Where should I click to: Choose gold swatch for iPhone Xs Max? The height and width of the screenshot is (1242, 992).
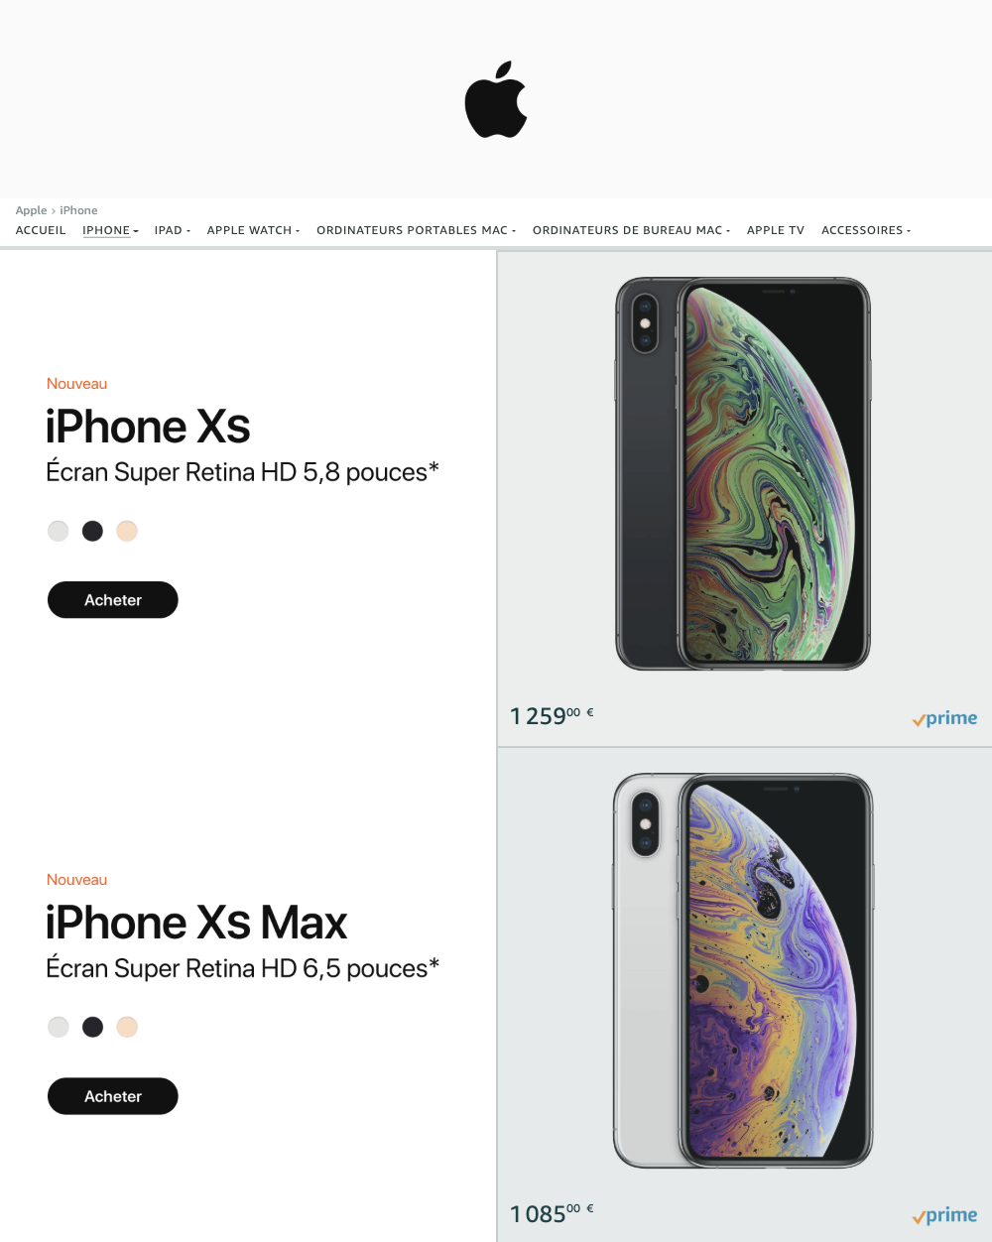click(x=127, y=1027)
